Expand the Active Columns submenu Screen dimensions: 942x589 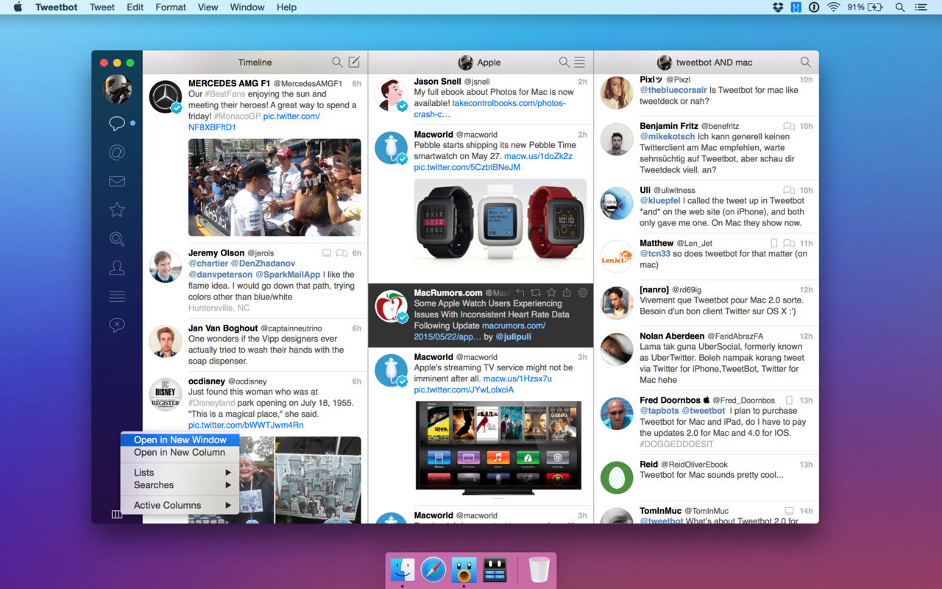180,505
